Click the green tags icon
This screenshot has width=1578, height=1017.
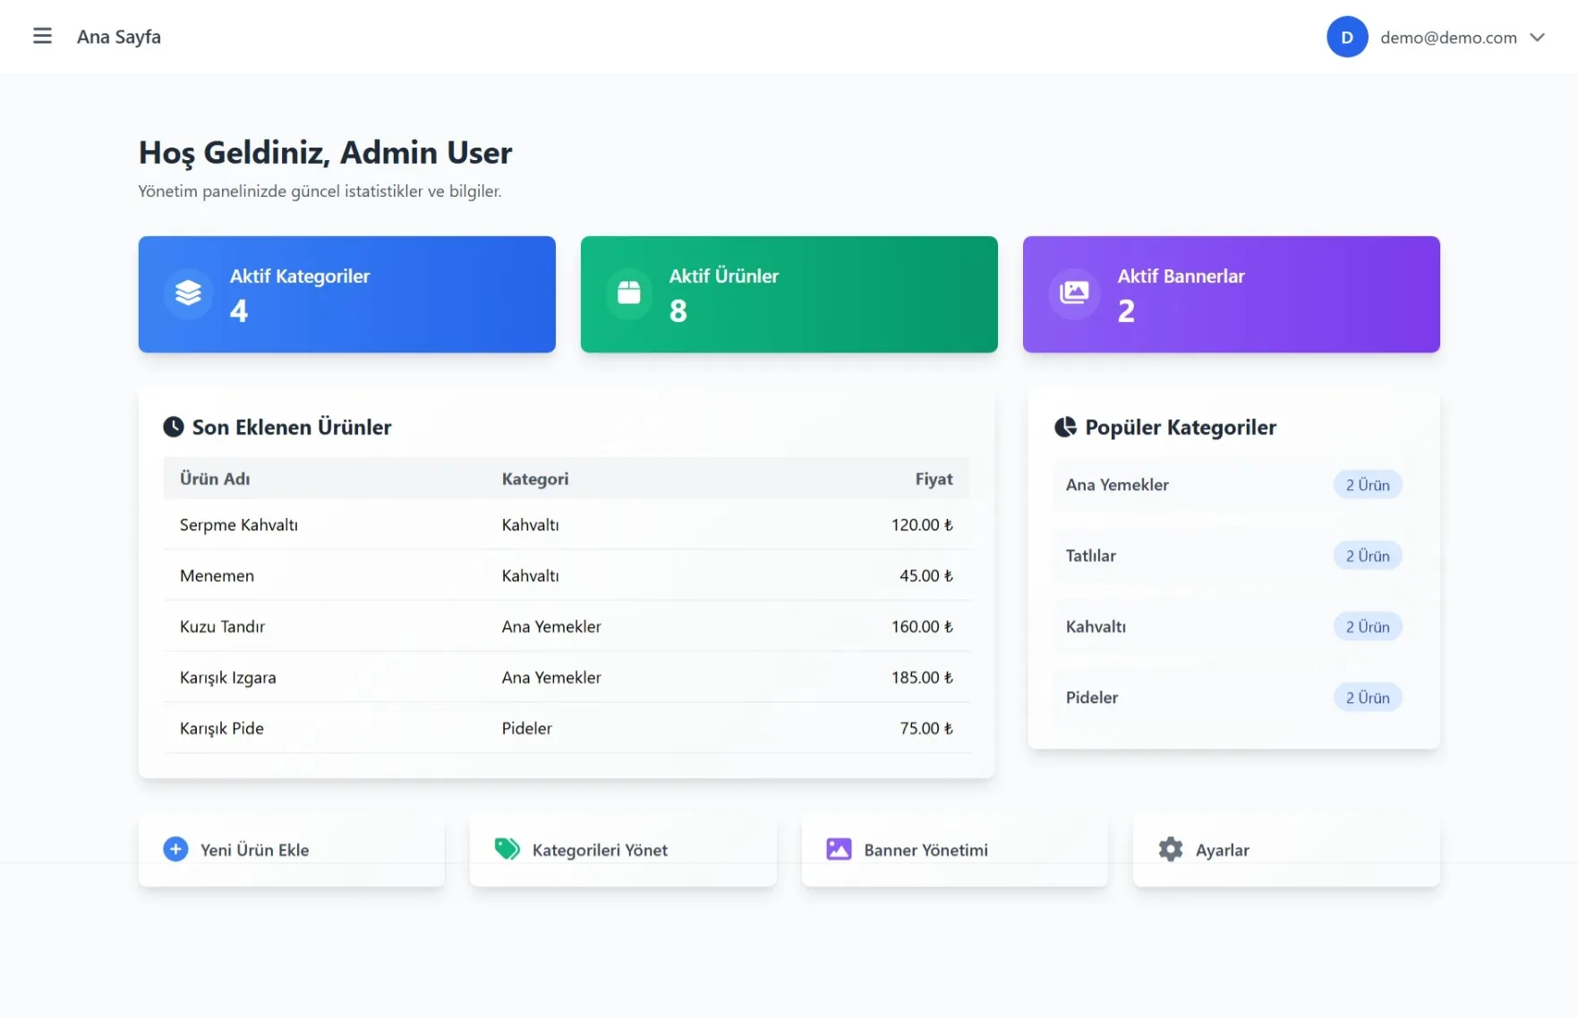click(507, 849)
